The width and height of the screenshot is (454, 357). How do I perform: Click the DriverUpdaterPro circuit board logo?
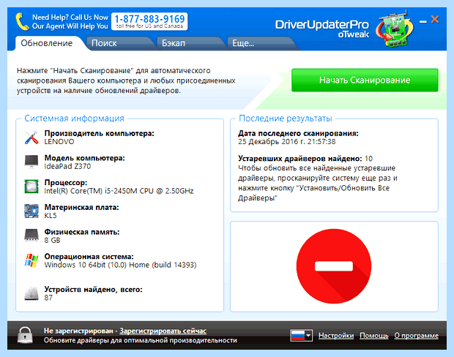click(x=395, y=29)
